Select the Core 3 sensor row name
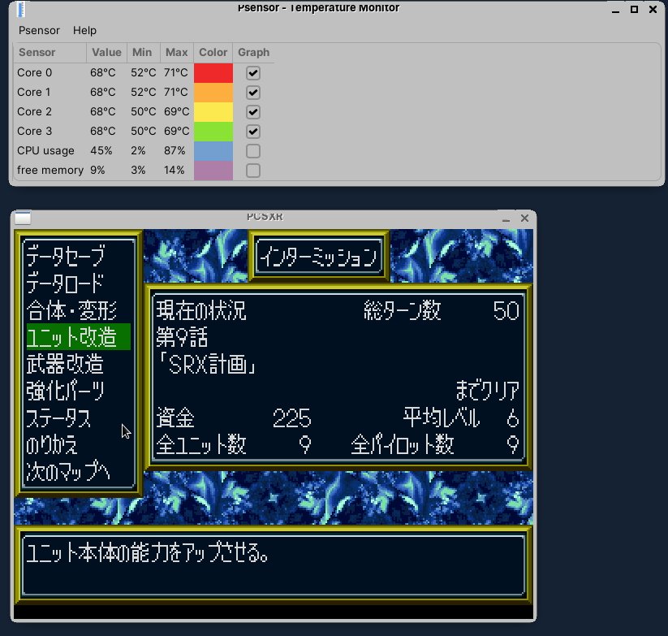This screenshot has width=668, height=636. coord(35,132)
